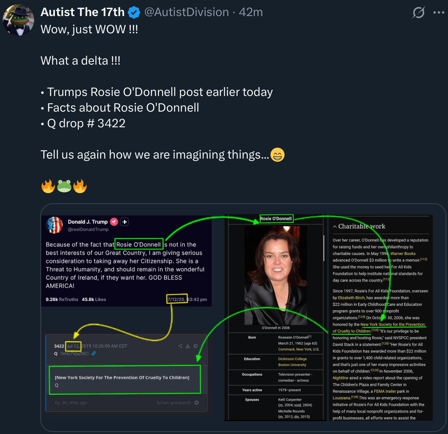The height and width of the screenshot is (434, 448).
Task: Open the Grok slash-circle icon
Action: (x=419, y=13)
